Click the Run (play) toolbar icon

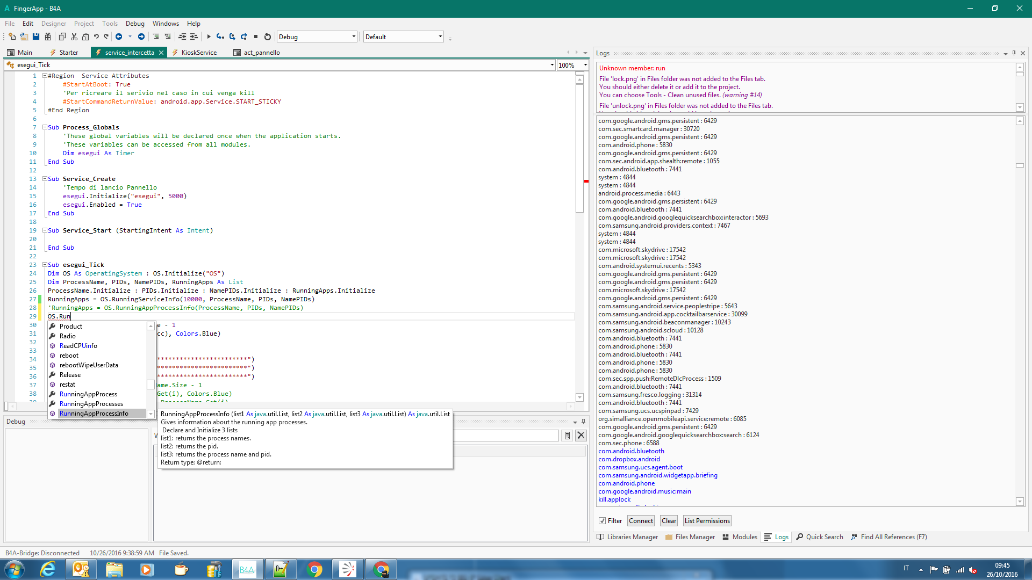(209, 37)
